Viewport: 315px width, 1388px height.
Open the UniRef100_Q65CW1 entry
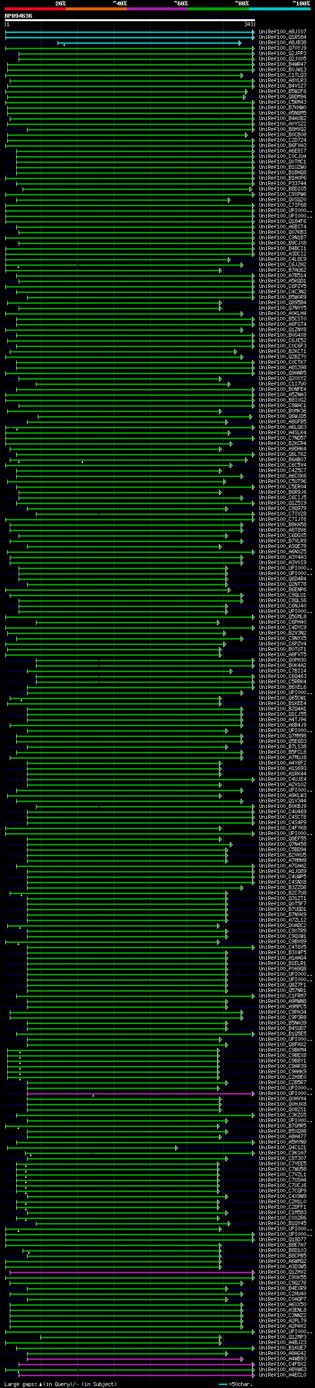[282, 698]
